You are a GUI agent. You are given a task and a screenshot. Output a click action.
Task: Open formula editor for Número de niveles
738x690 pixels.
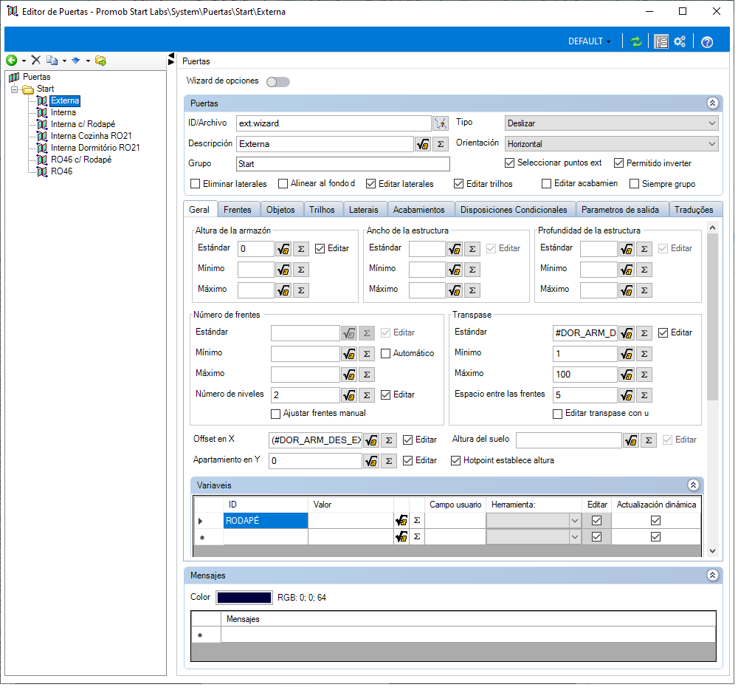349,395
